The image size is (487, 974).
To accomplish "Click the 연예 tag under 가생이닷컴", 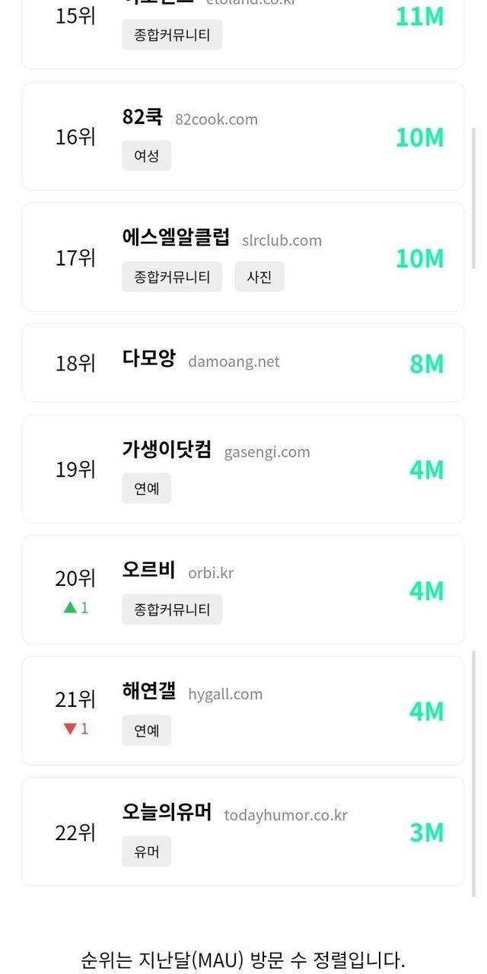I will tap(146, 488).
